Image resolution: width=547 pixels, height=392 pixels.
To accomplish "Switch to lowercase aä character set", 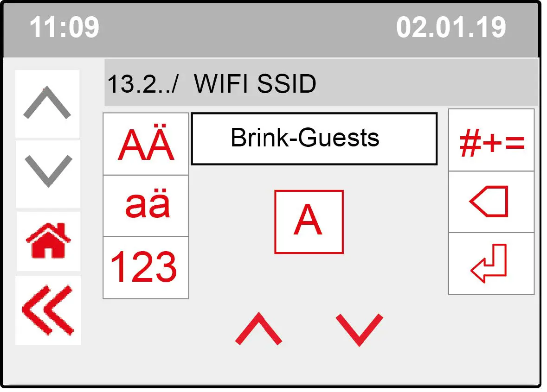I will 145,204.
